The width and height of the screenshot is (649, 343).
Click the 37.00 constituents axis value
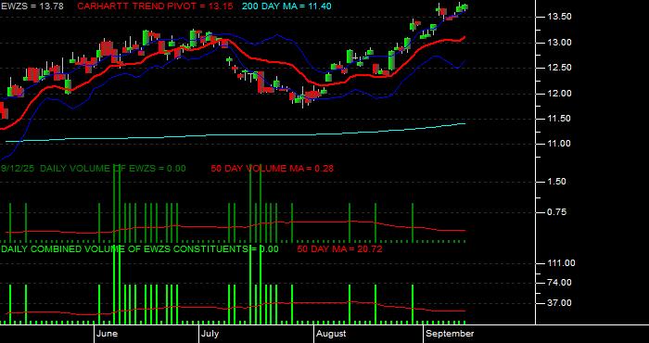560,303
